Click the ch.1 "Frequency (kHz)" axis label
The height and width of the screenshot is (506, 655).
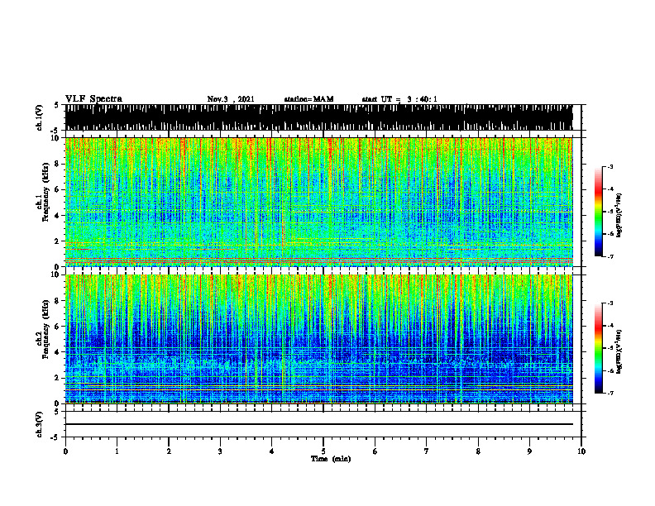click(45, 193)
